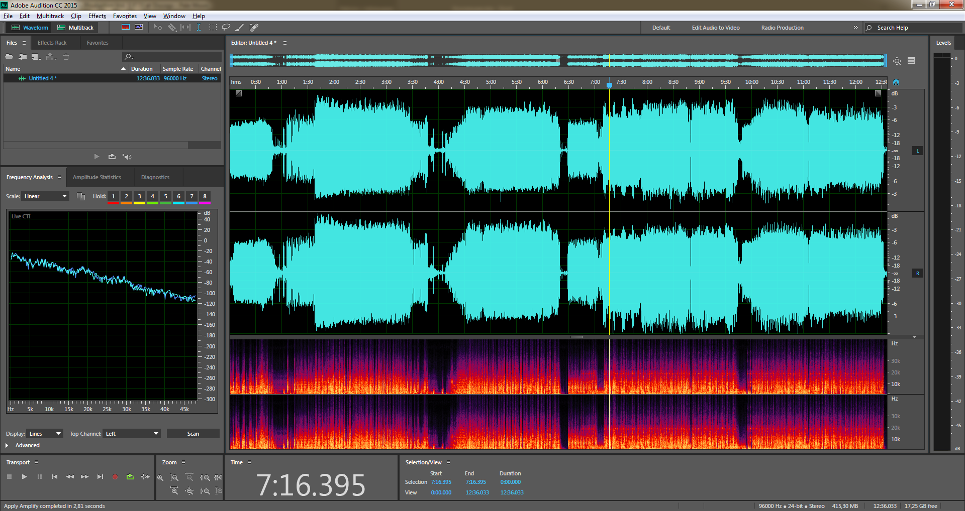The image size is (965, 511).
Task: Open the Favorites menu in menu bar
Action: [125, 16]
